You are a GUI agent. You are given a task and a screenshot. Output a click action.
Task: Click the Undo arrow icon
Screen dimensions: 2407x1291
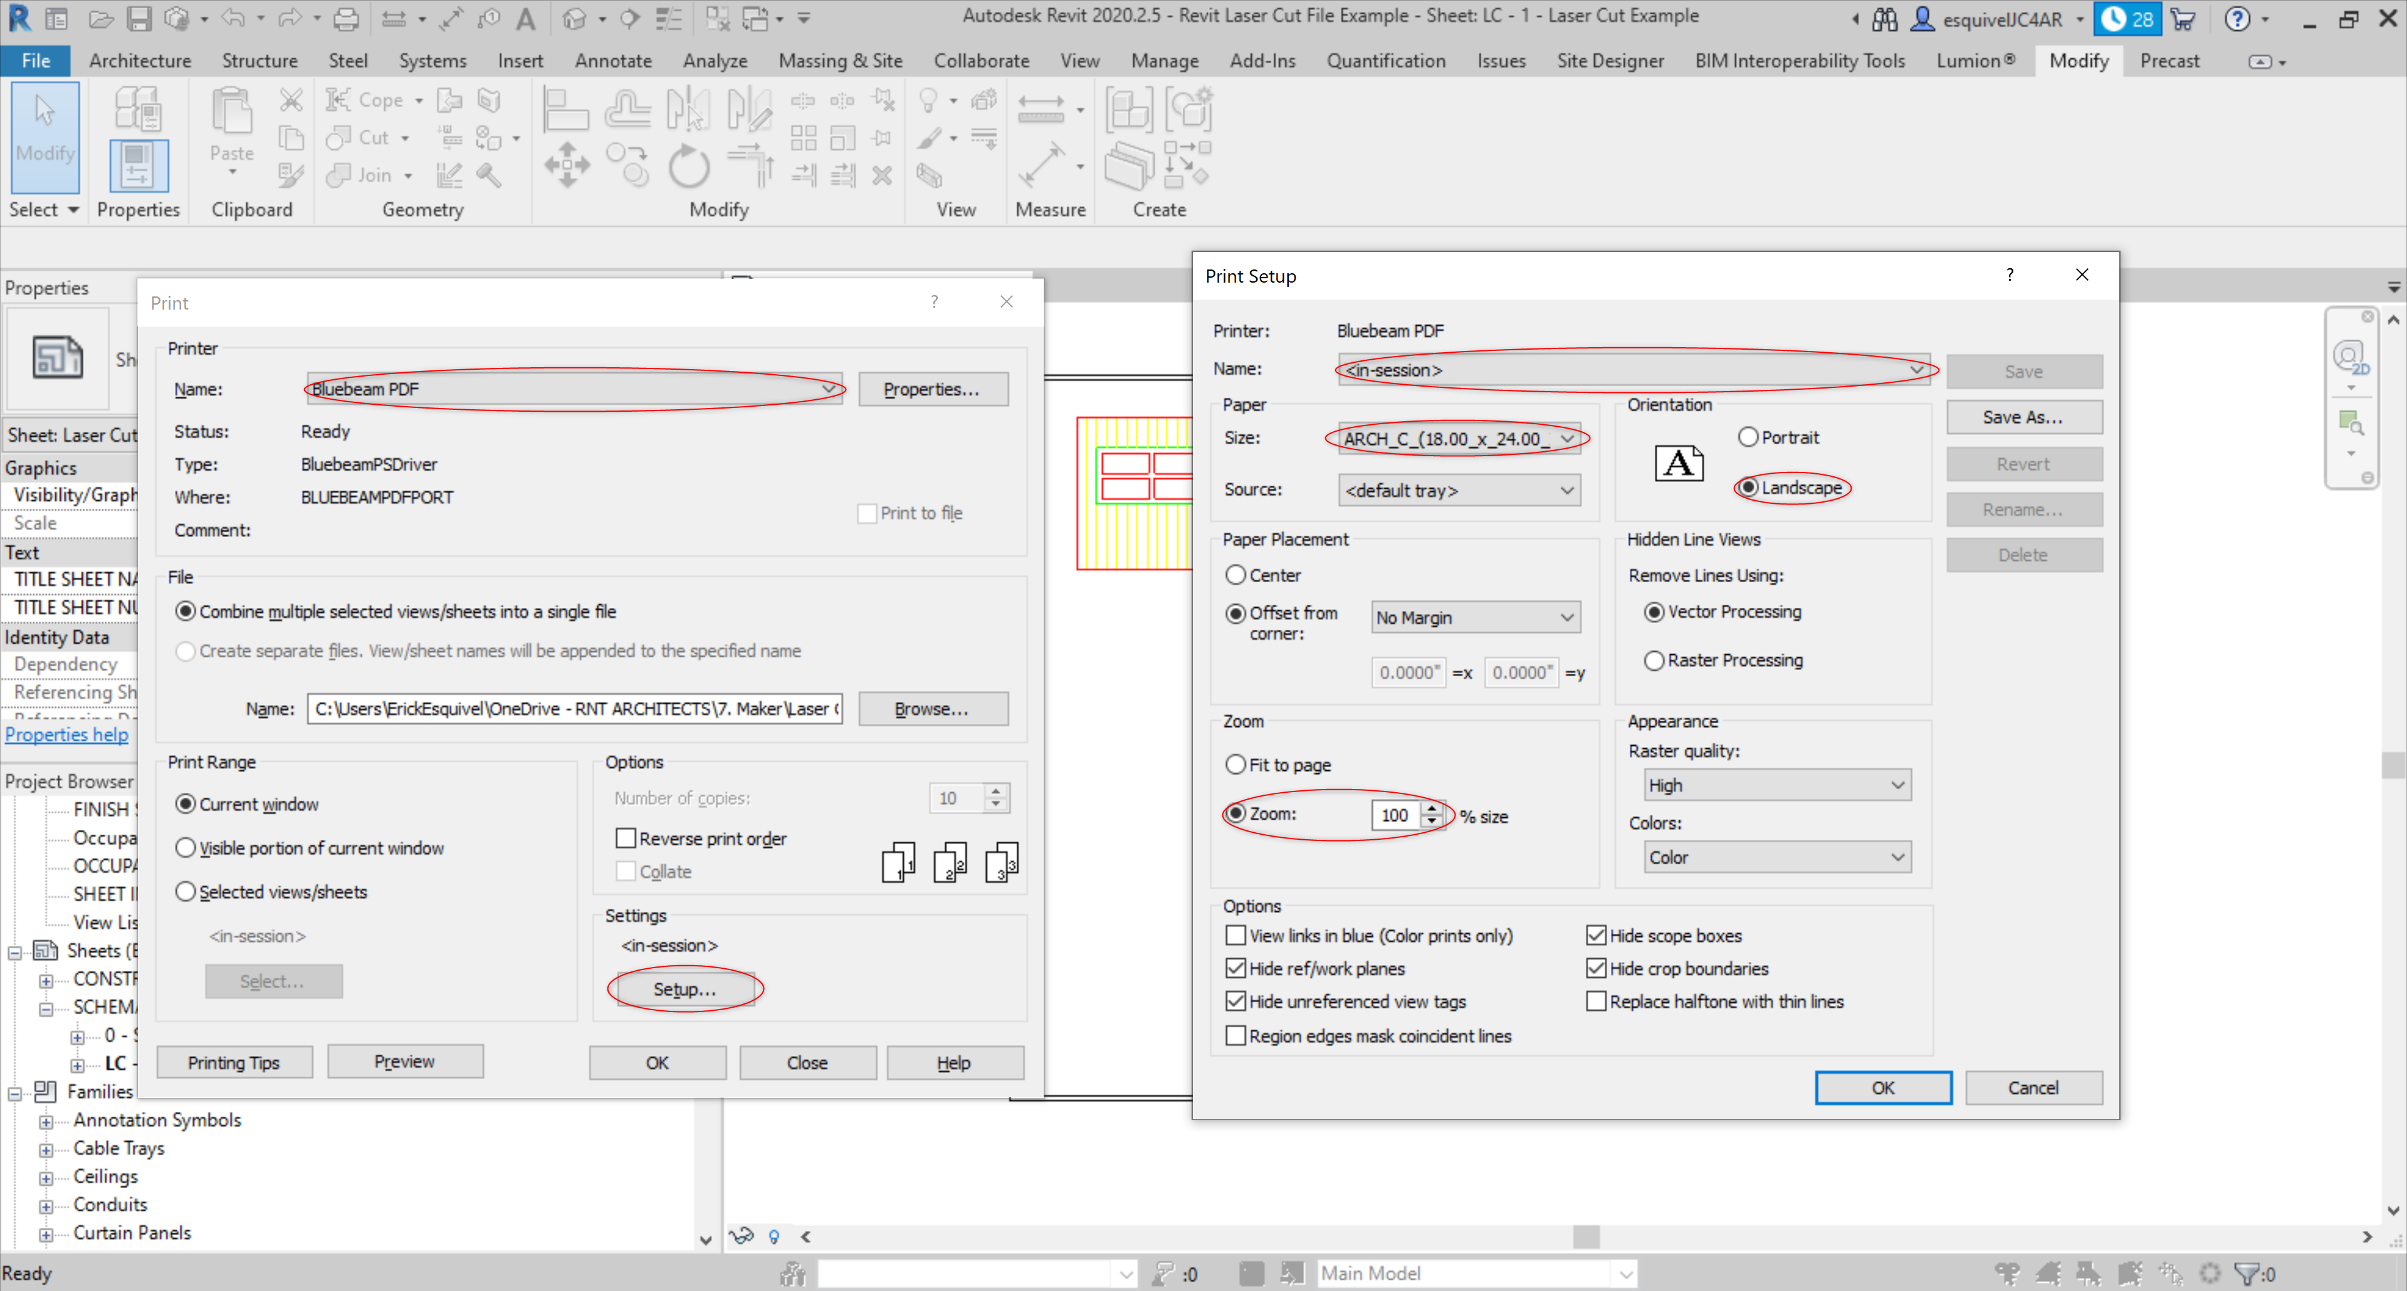(x=234, y=18)
